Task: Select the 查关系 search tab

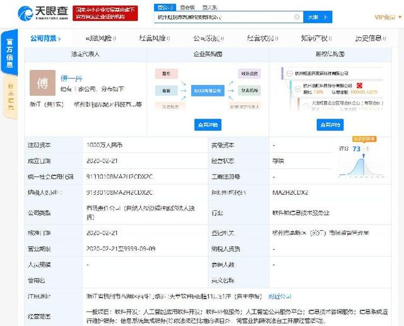Action: pos(210,8)
